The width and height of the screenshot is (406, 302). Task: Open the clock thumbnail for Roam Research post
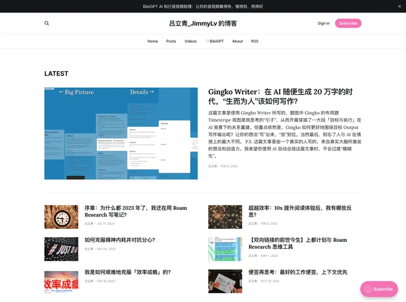click(61, 217)
